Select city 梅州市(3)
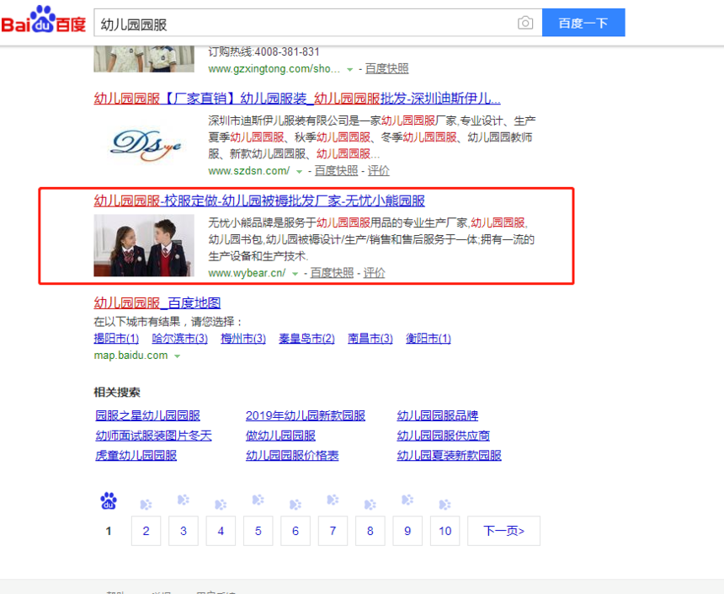This screenshot has width=724, height=594. point(243,339)
